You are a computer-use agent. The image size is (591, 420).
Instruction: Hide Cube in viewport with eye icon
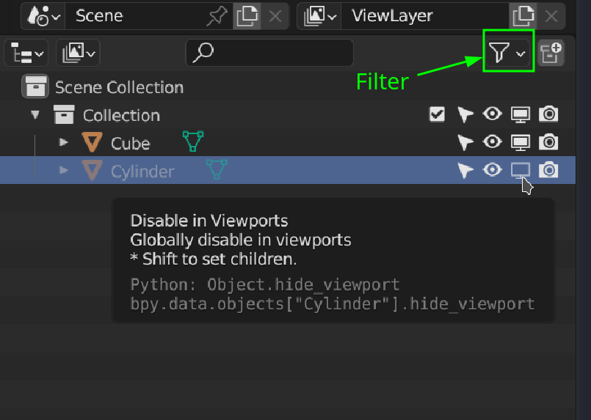coord(492,142)
